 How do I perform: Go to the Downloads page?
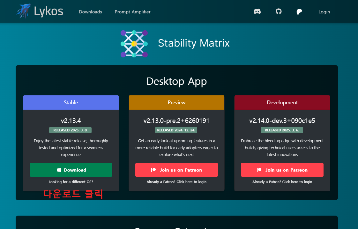coord(90,12)
